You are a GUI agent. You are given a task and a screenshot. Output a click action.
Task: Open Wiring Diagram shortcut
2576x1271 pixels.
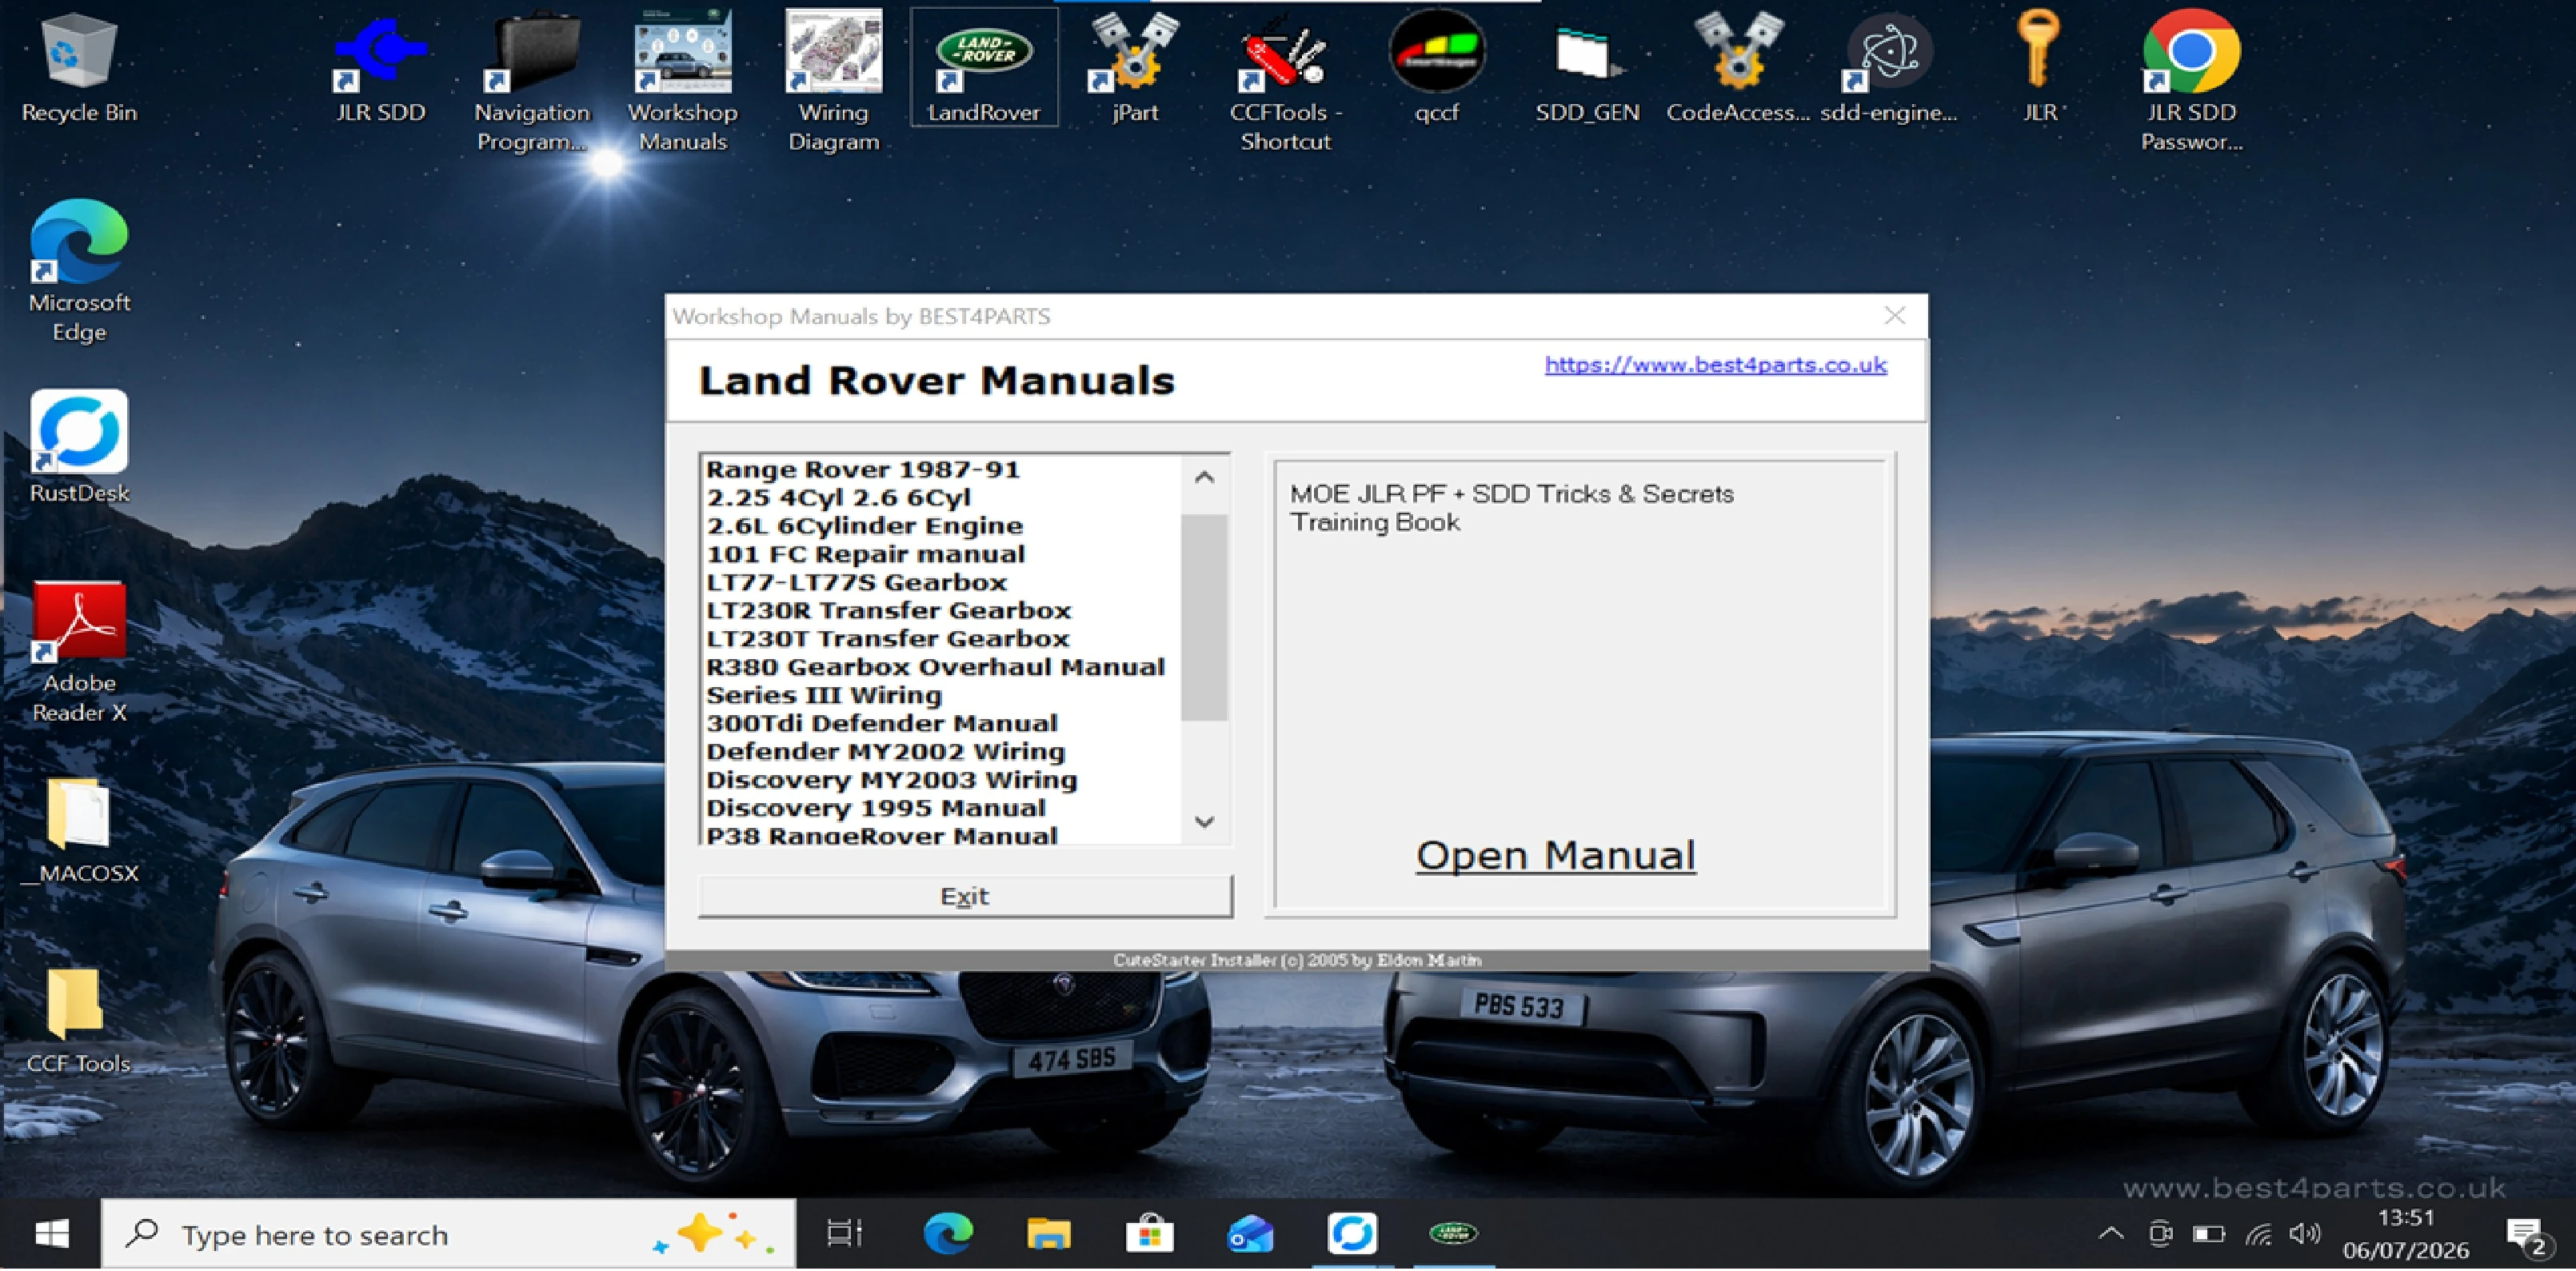834,81
